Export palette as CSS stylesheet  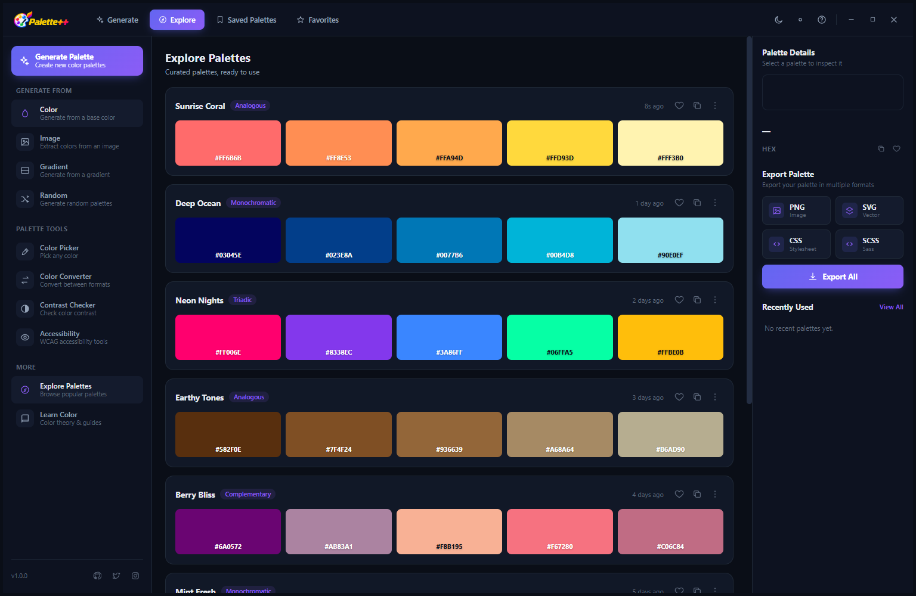click(796, 244)
